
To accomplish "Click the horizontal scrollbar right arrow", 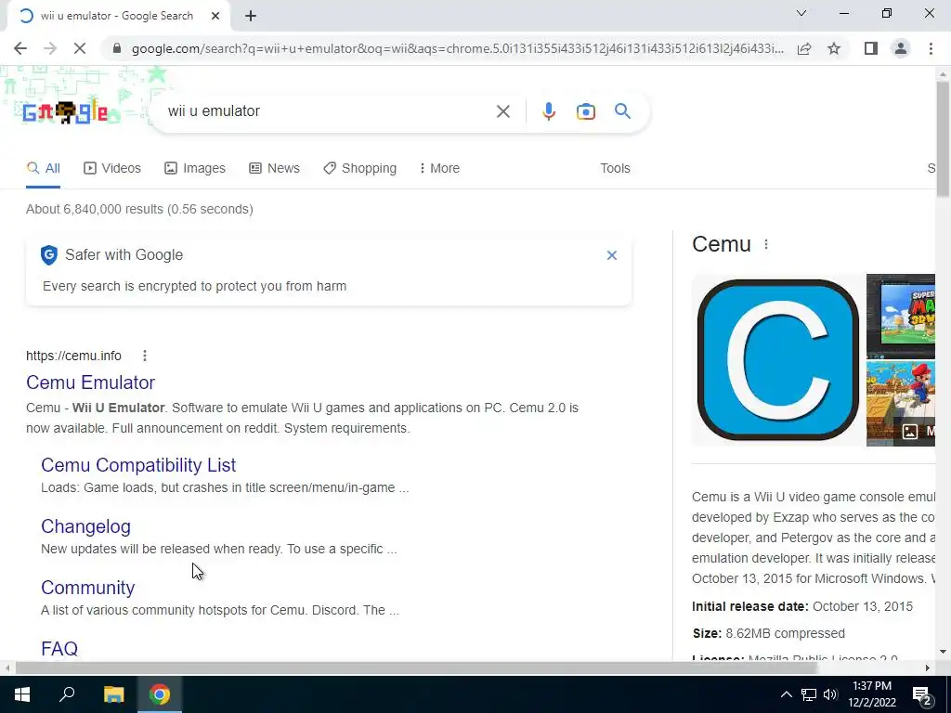I will (x=928, y=668).
